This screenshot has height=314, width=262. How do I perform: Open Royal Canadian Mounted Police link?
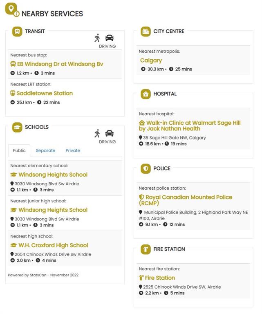188,200
